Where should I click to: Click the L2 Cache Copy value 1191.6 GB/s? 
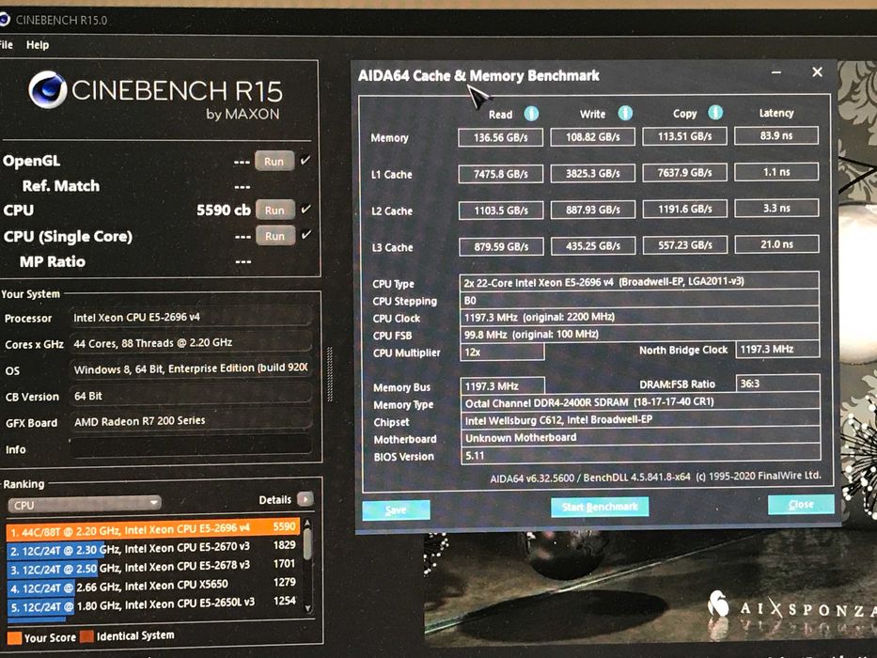click(x=685, y=209)
